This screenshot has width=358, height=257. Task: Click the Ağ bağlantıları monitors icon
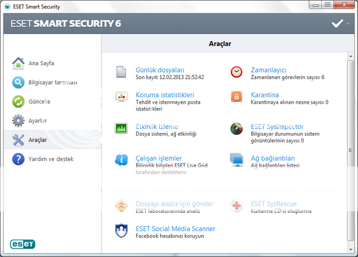237,160
